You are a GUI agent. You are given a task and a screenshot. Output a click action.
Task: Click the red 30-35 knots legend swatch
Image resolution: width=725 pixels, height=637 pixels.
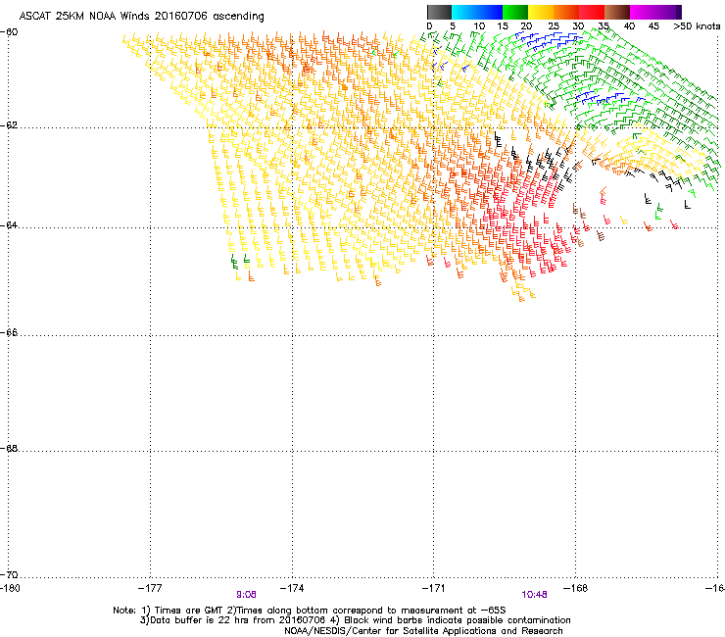[x=592, y=12]
